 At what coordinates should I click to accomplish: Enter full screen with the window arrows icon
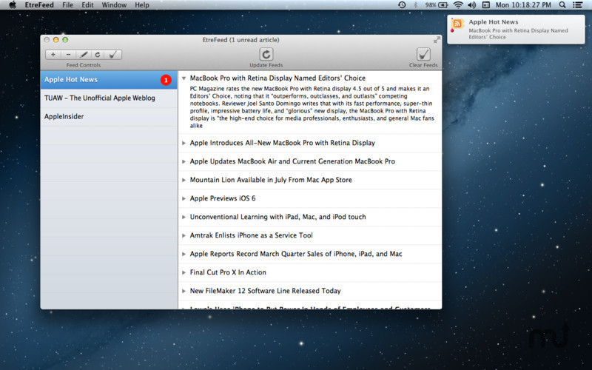coord(437,40)
